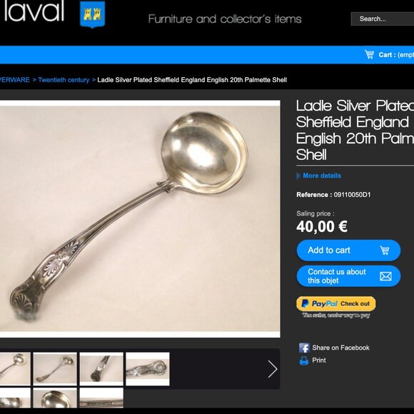Image resolution: width=414 pixels, height=414 pixels.
Task: Click the blue castle crest logo
Action: [92, 14]
